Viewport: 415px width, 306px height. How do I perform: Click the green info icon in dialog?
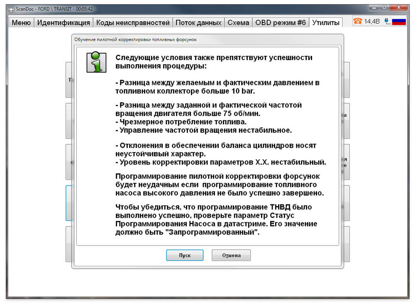click(96, 62)
